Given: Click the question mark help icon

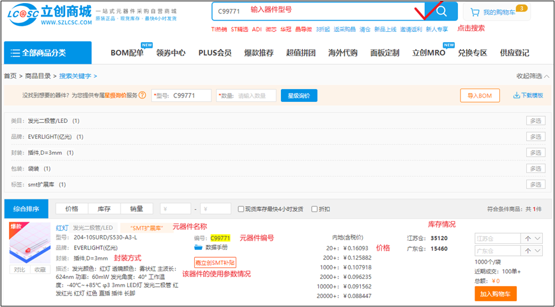Looking at the screenshot, I should click(x=142, y=96).
